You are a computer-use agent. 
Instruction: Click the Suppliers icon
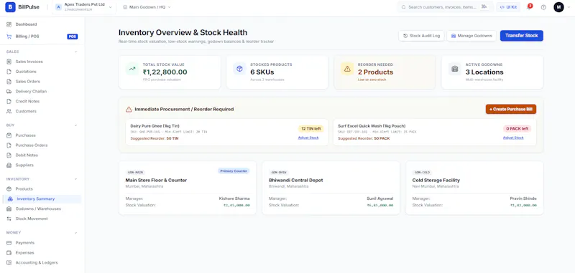pos(9,166)
